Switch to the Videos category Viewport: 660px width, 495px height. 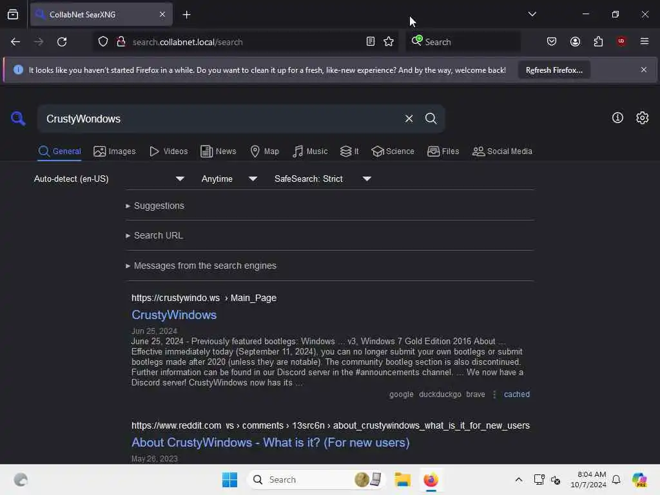click(168, 151)
